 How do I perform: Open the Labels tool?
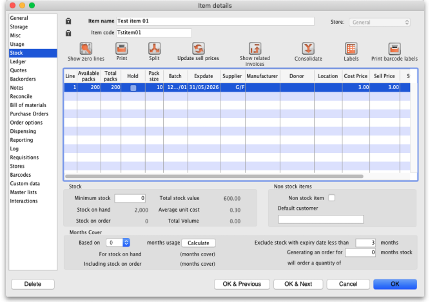click(x=351, y=48)
